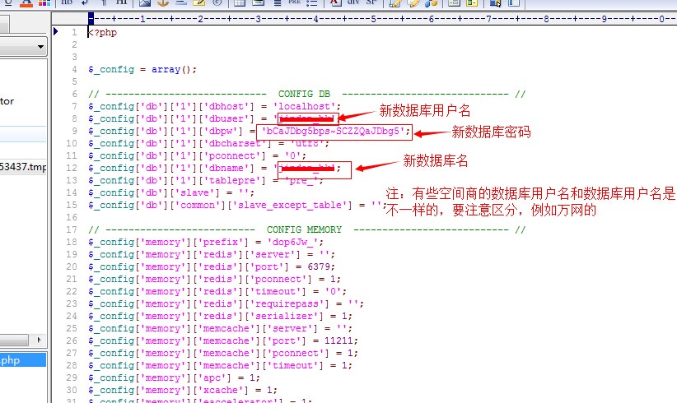Image resolution: width=677 pixels, height=403 pixels.
Task: Click the anchor toolbar icon
Action: [162, 3]
